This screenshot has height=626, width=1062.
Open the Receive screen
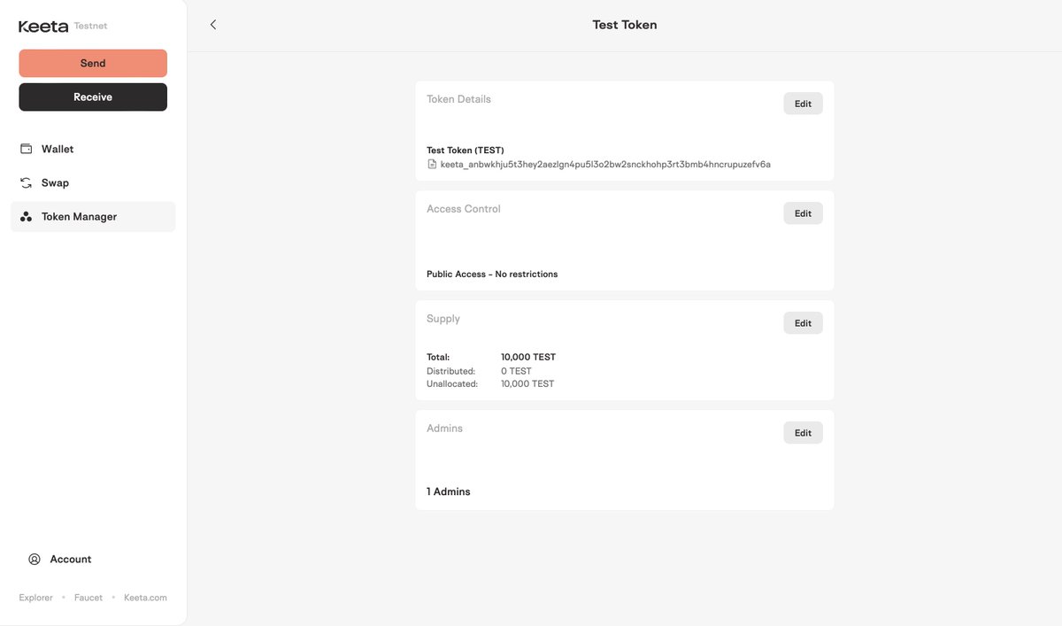pyautogui.click(x=93, y=97)
